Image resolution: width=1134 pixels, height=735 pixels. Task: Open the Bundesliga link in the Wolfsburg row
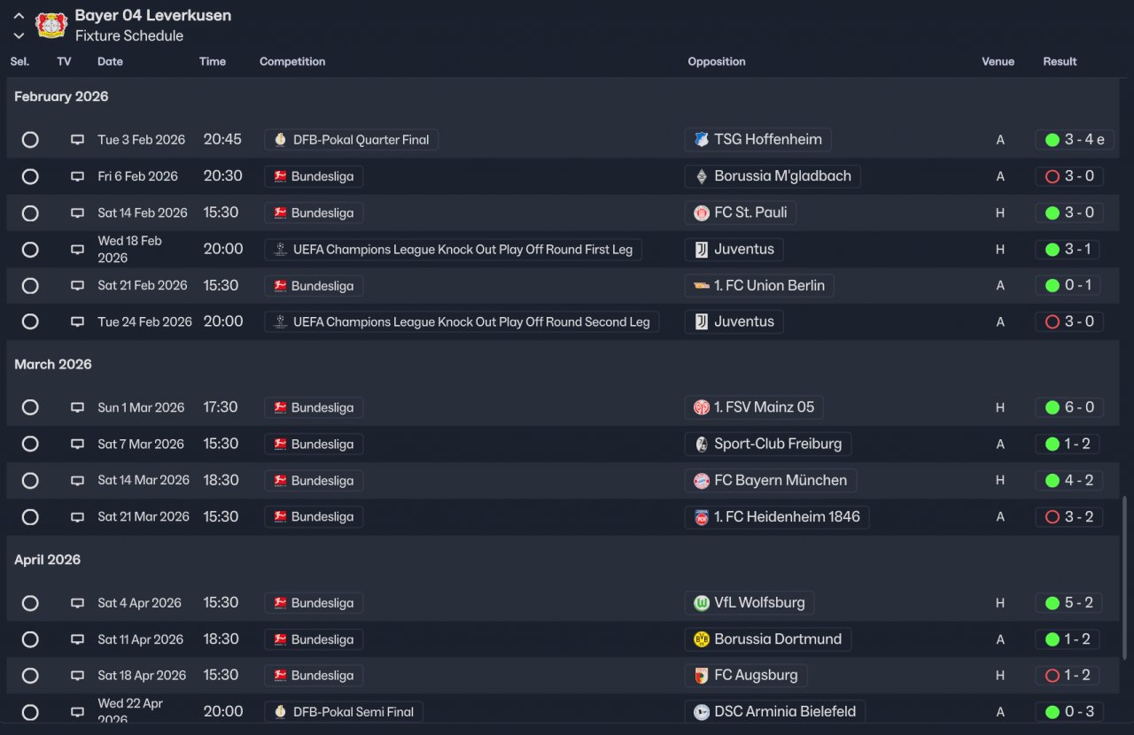click(314, 603)
